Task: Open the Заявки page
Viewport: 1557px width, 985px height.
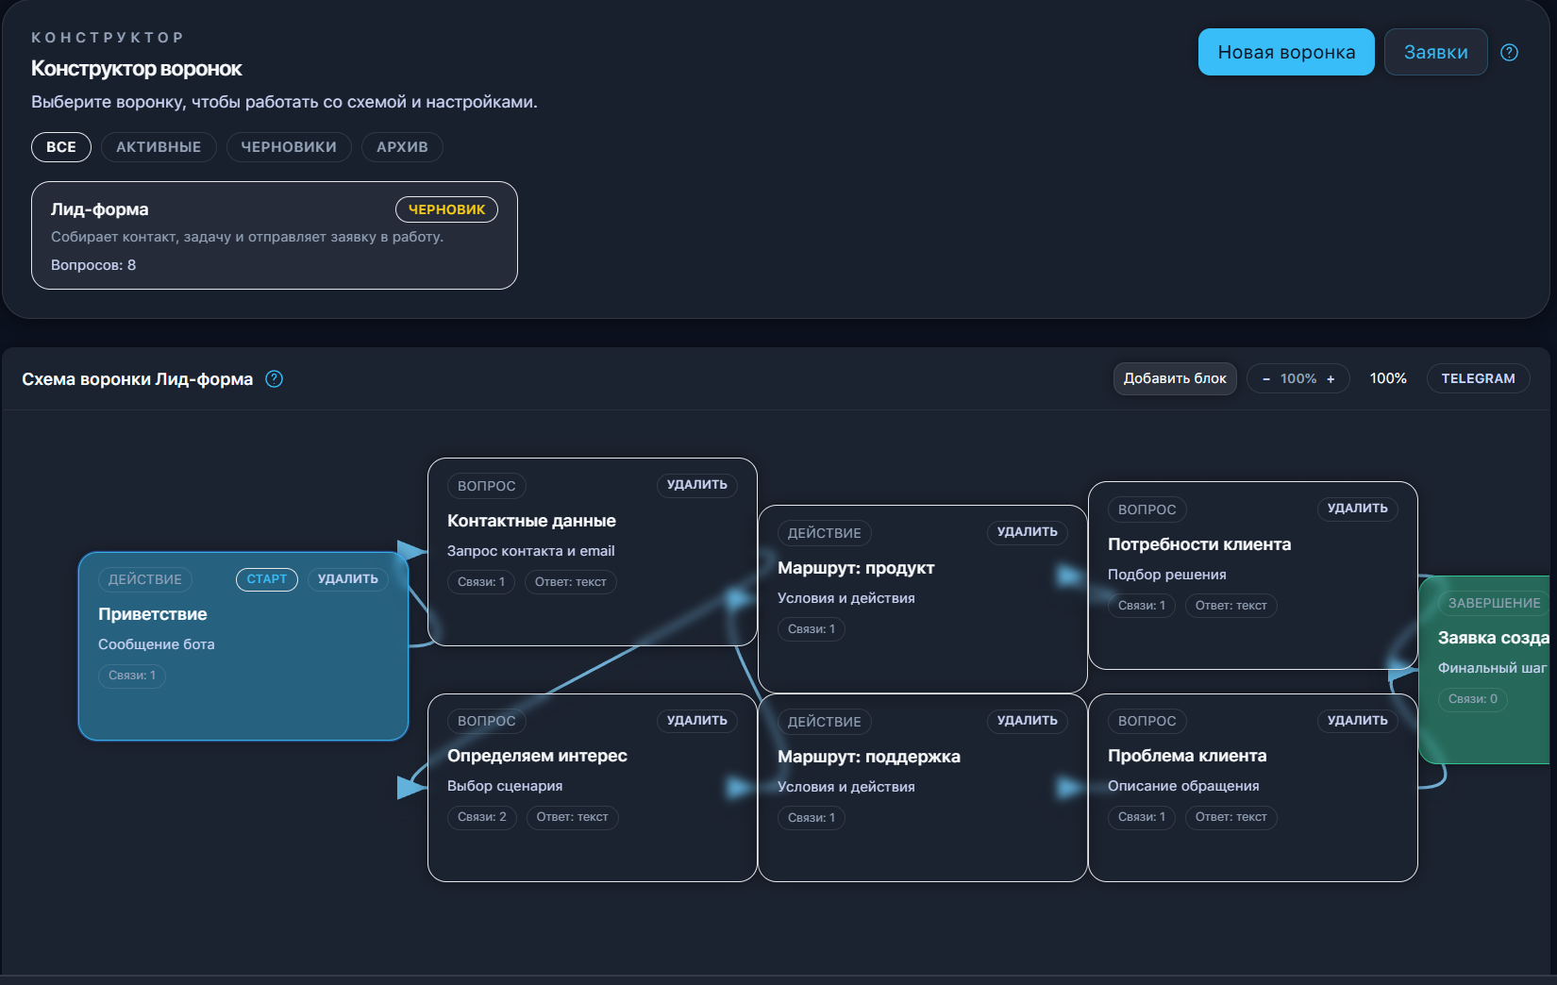Action: (x=1435, y=52)
